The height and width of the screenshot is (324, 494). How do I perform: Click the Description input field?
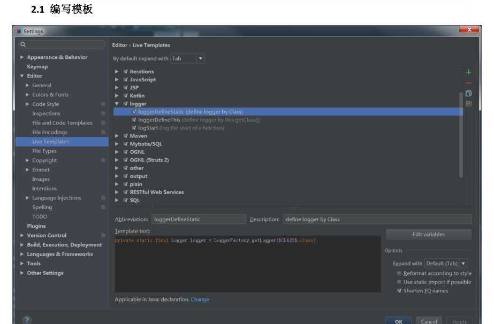click(377, 219)
